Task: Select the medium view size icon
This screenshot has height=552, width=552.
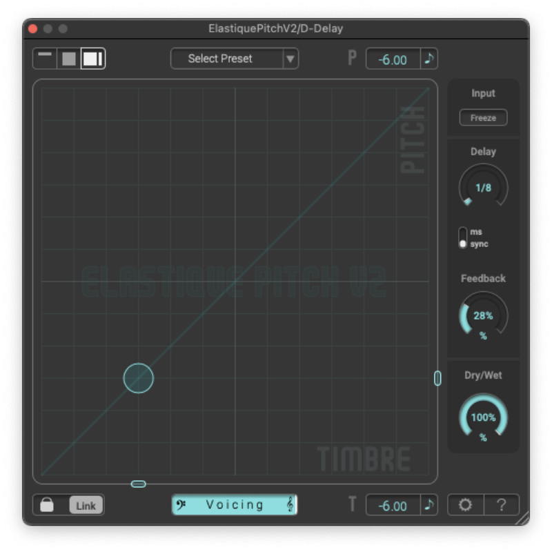Action: click(69, 59)
